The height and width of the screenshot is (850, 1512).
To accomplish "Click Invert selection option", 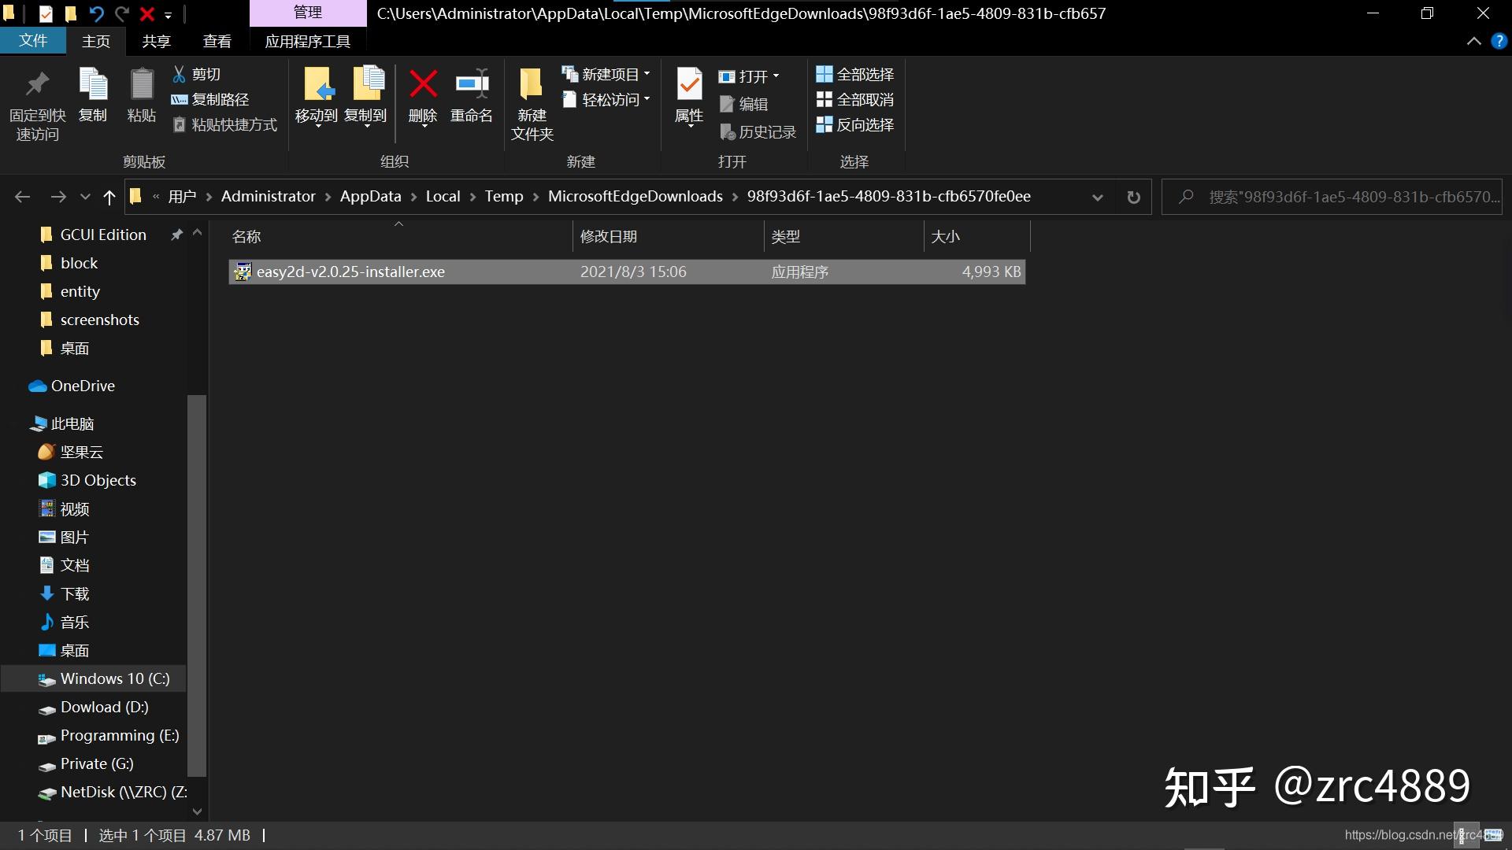I will tap(855, 124).
